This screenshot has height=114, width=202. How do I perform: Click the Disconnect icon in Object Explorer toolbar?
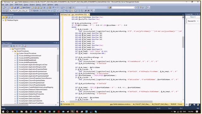pos(14,46)
